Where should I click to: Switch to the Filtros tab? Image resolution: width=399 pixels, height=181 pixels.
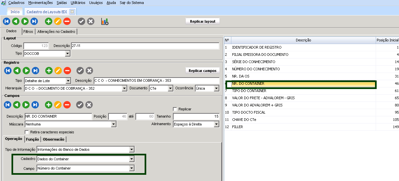28,32
